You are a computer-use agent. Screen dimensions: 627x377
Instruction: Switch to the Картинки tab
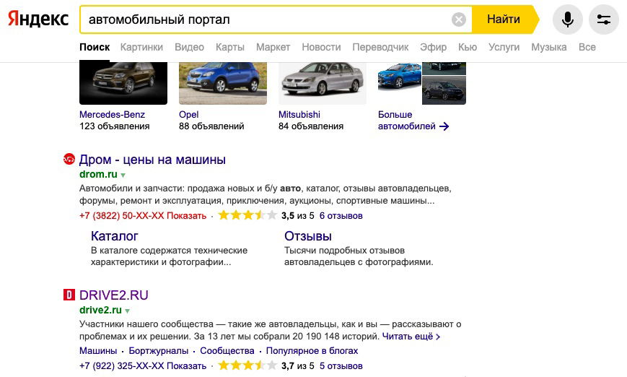141,47
